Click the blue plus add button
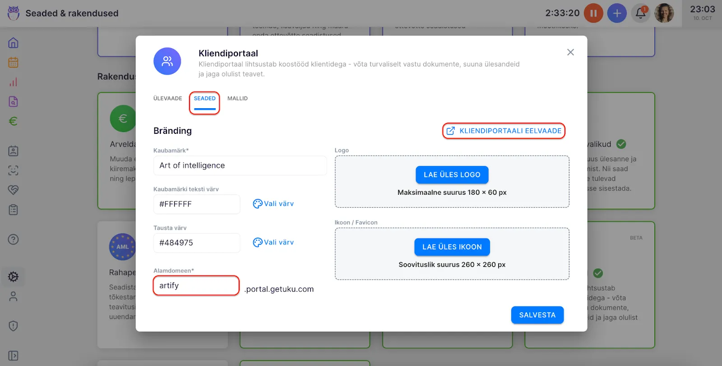 point(617,14)
